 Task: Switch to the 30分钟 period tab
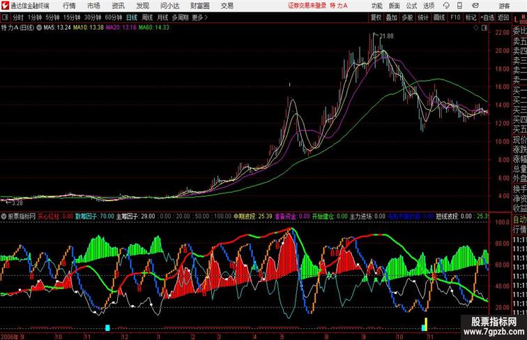click(x=93, y=17)
